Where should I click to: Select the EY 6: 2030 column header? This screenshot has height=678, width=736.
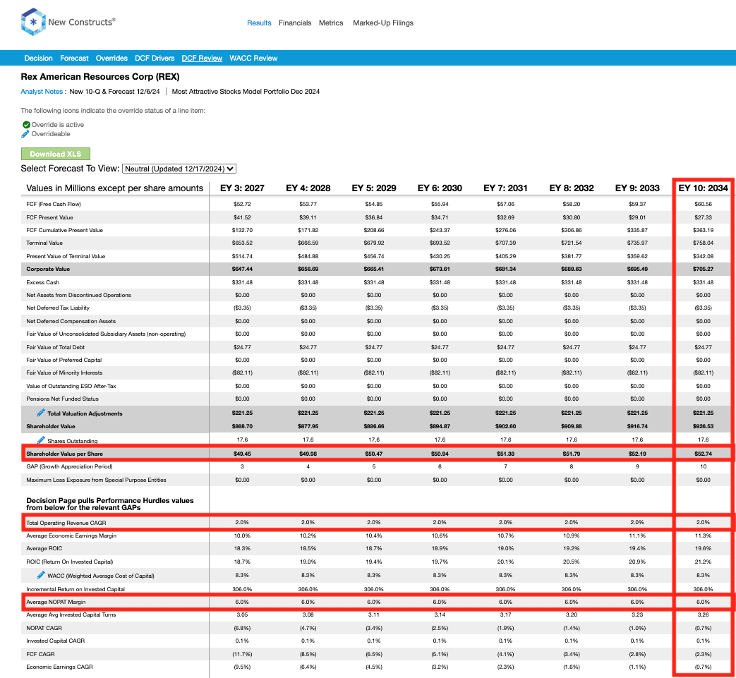(x=440, y=188)
